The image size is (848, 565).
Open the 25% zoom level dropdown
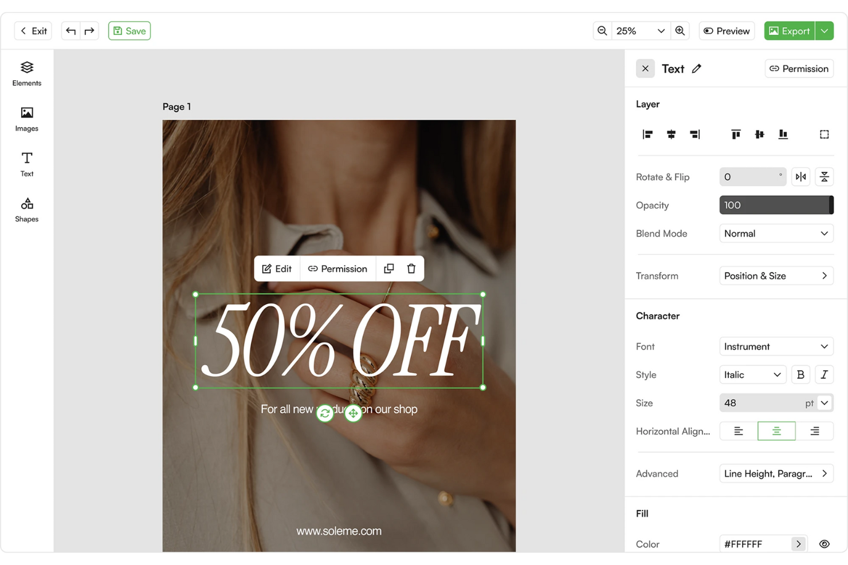pos(641,31)
